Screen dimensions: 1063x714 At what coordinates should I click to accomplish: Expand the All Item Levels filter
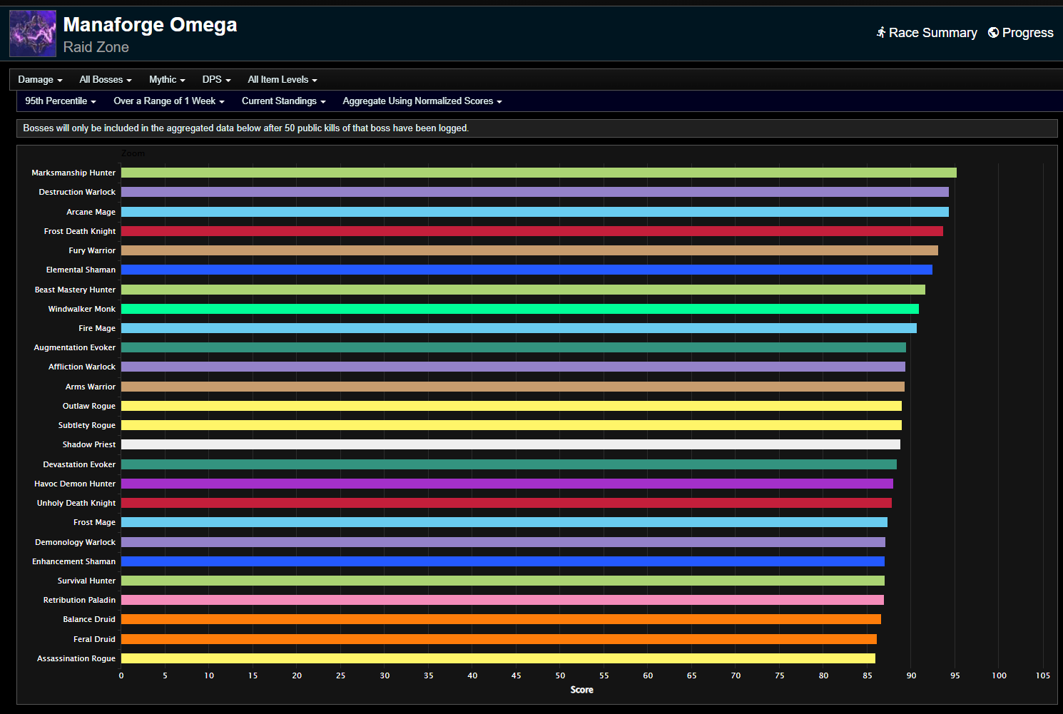click(282, 80)
